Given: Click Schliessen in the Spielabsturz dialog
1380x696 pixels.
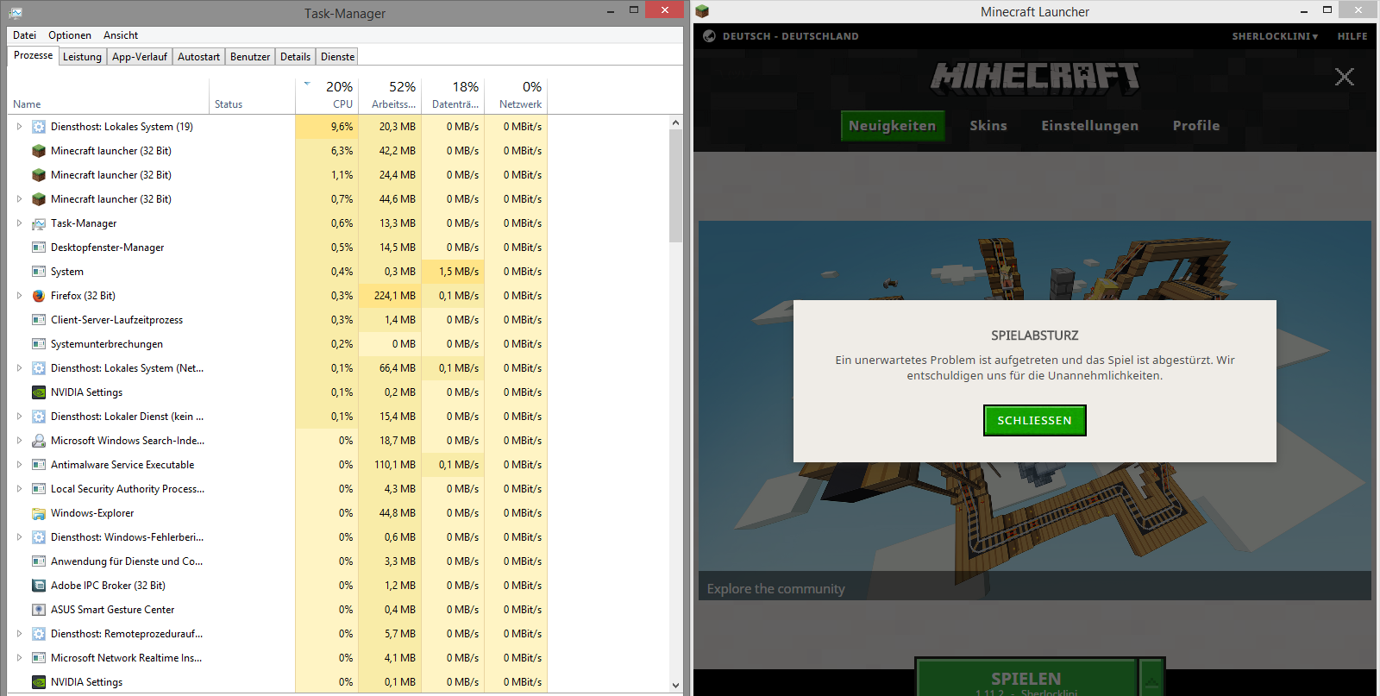Looking at the screenshot, I should pos(1034,420).
